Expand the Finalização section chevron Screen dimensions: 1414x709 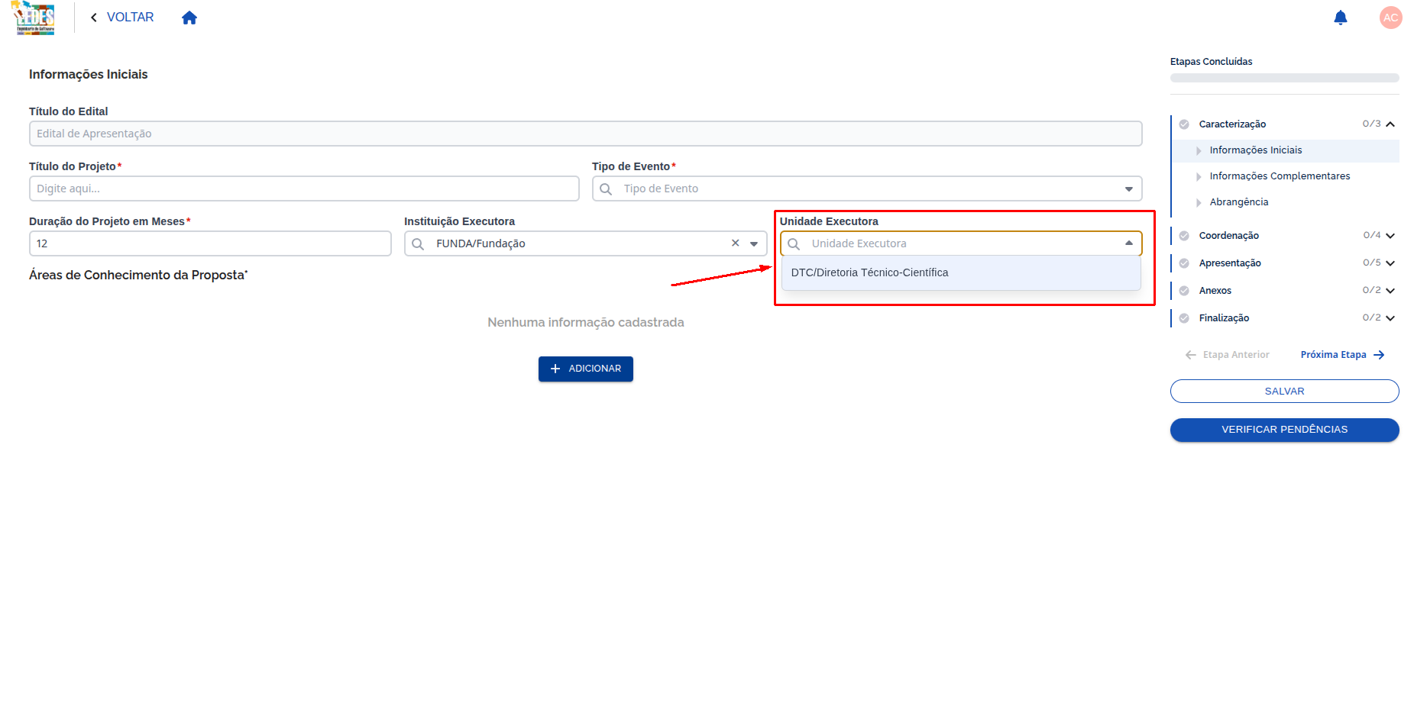pyautogui.click(x=1390, y=318)
